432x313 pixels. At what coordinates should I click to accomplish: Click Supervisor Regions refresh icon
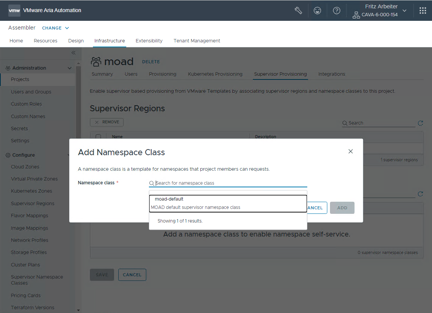coord(420,123)
